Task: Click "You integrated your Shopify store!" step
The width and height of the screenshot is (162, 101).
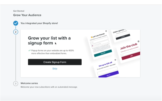Action: click(x=39, y=23)
